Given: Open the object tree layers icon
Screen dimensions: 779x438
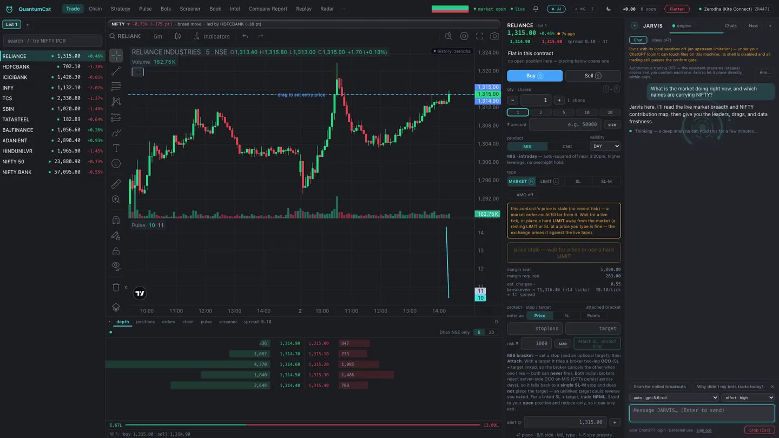Looking at the screenshot, I should tap(116, 307).
